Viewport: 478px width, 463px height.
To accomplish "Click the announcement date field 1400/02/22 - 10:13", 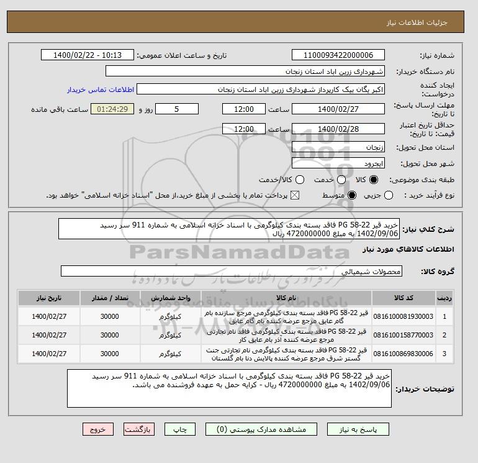I will click(x=88, y=55).
